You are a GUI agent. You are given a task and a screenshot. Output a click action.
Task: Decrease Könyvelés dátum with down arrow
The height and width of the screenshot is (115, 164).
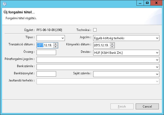coord(112,47)
